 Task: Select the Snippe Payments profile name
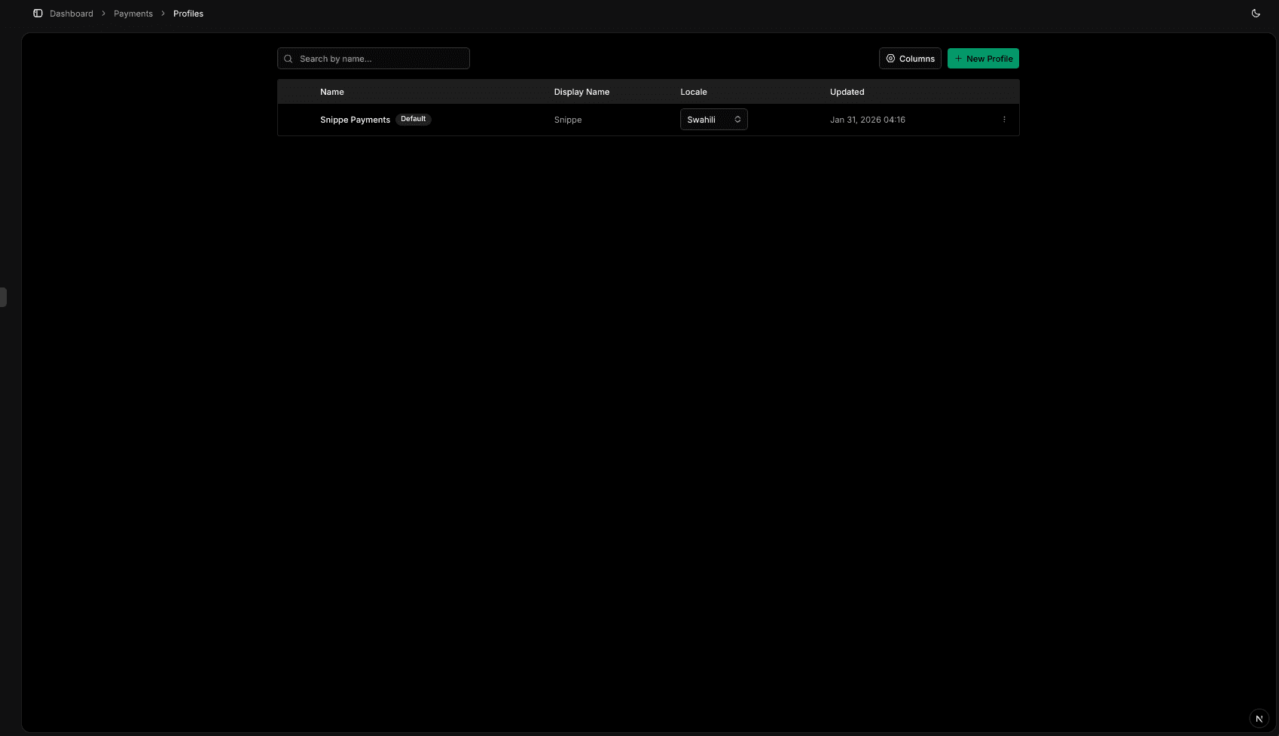tap(355, 119)
